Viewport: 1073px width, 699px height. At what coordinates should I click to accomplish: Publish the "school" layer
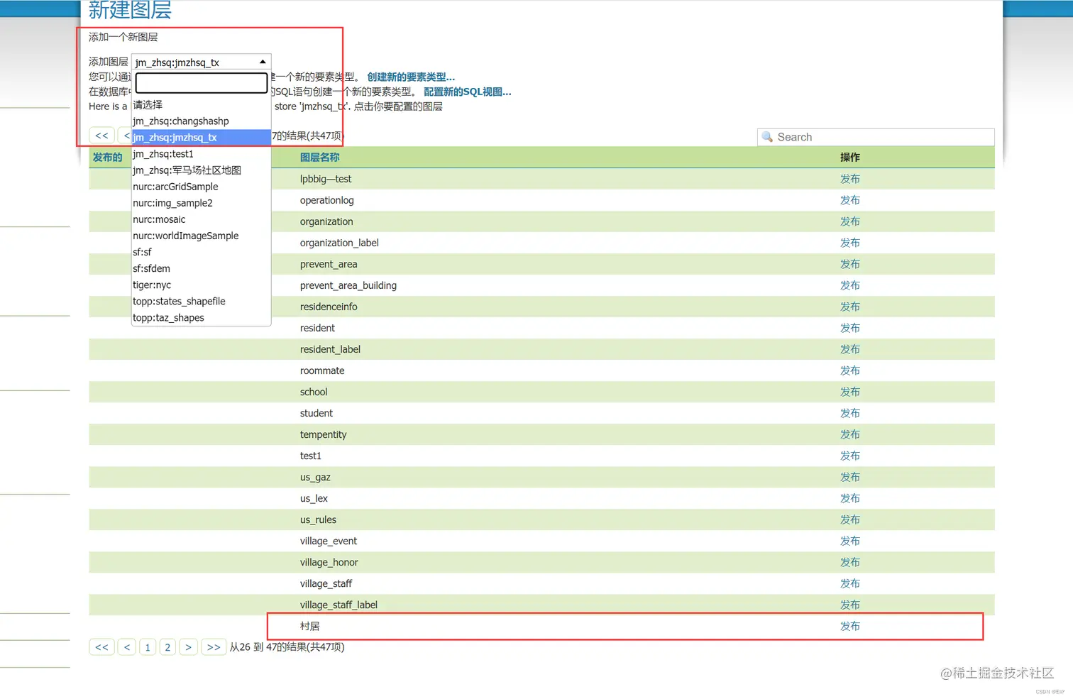pyautogui.click(x=849, y=392)
